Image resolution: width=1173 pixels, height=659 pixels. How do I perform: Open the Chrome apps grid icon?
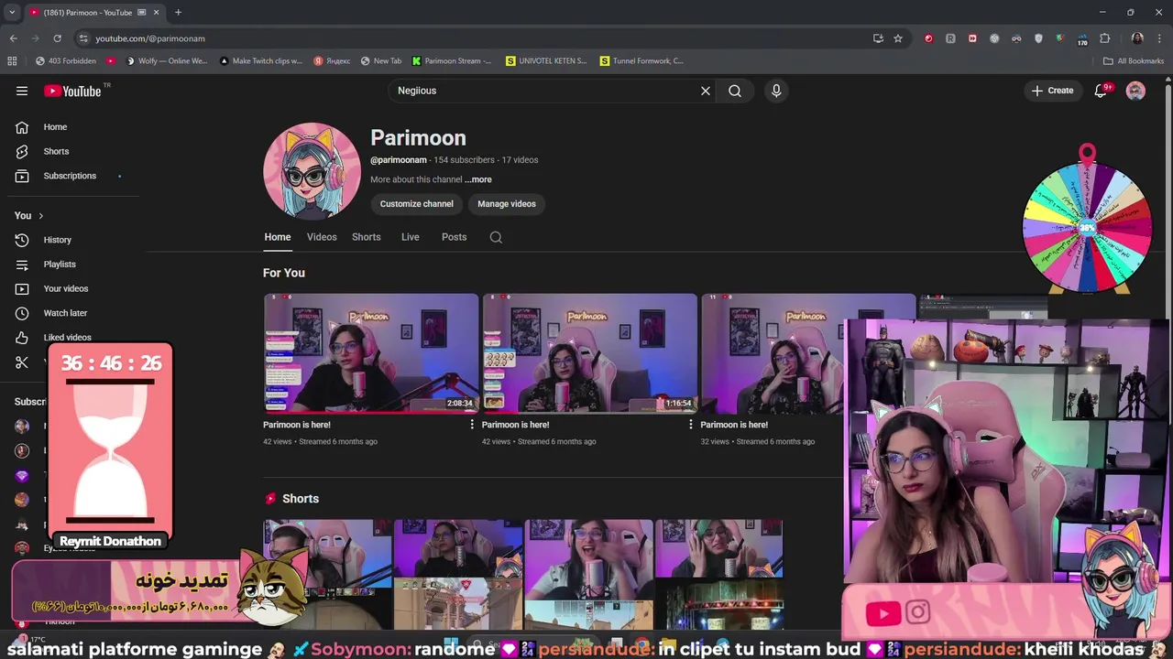point(12,61)
